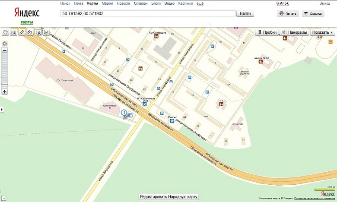Image resolution: width=337 pixels, height=202 pixels.
Task: Go to Новости in the top navigation
Action: click(123, 3)
